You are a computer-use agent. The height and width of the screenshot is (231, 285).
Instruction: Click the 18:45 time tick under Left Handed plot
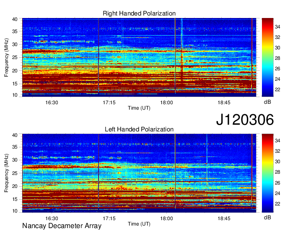[224, 218]
